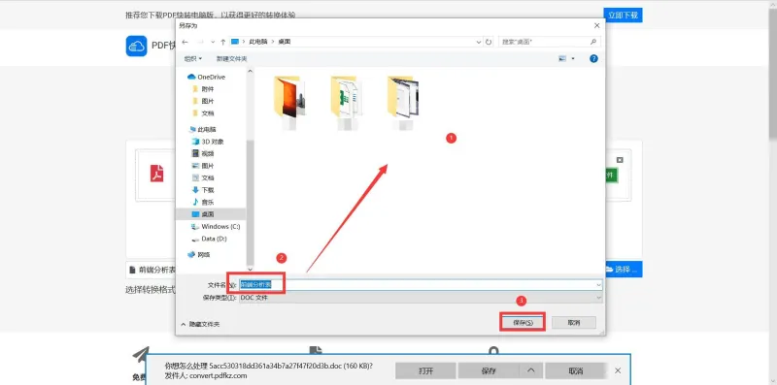Create a new folder (新建文件夹)
Screen dimensions: 777x385
(231, 59)
